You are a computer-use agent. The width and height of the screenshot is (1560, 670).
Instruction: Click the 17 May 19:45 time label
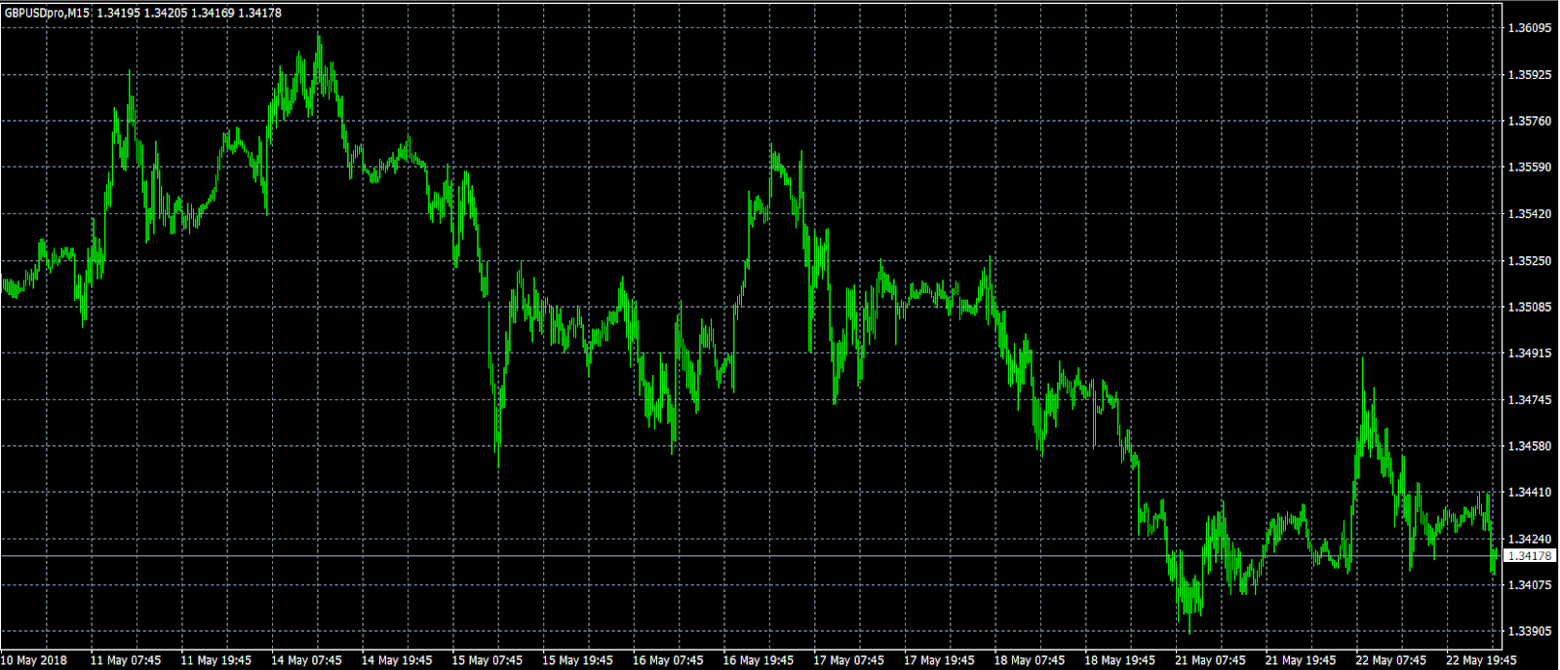point(939,660)
